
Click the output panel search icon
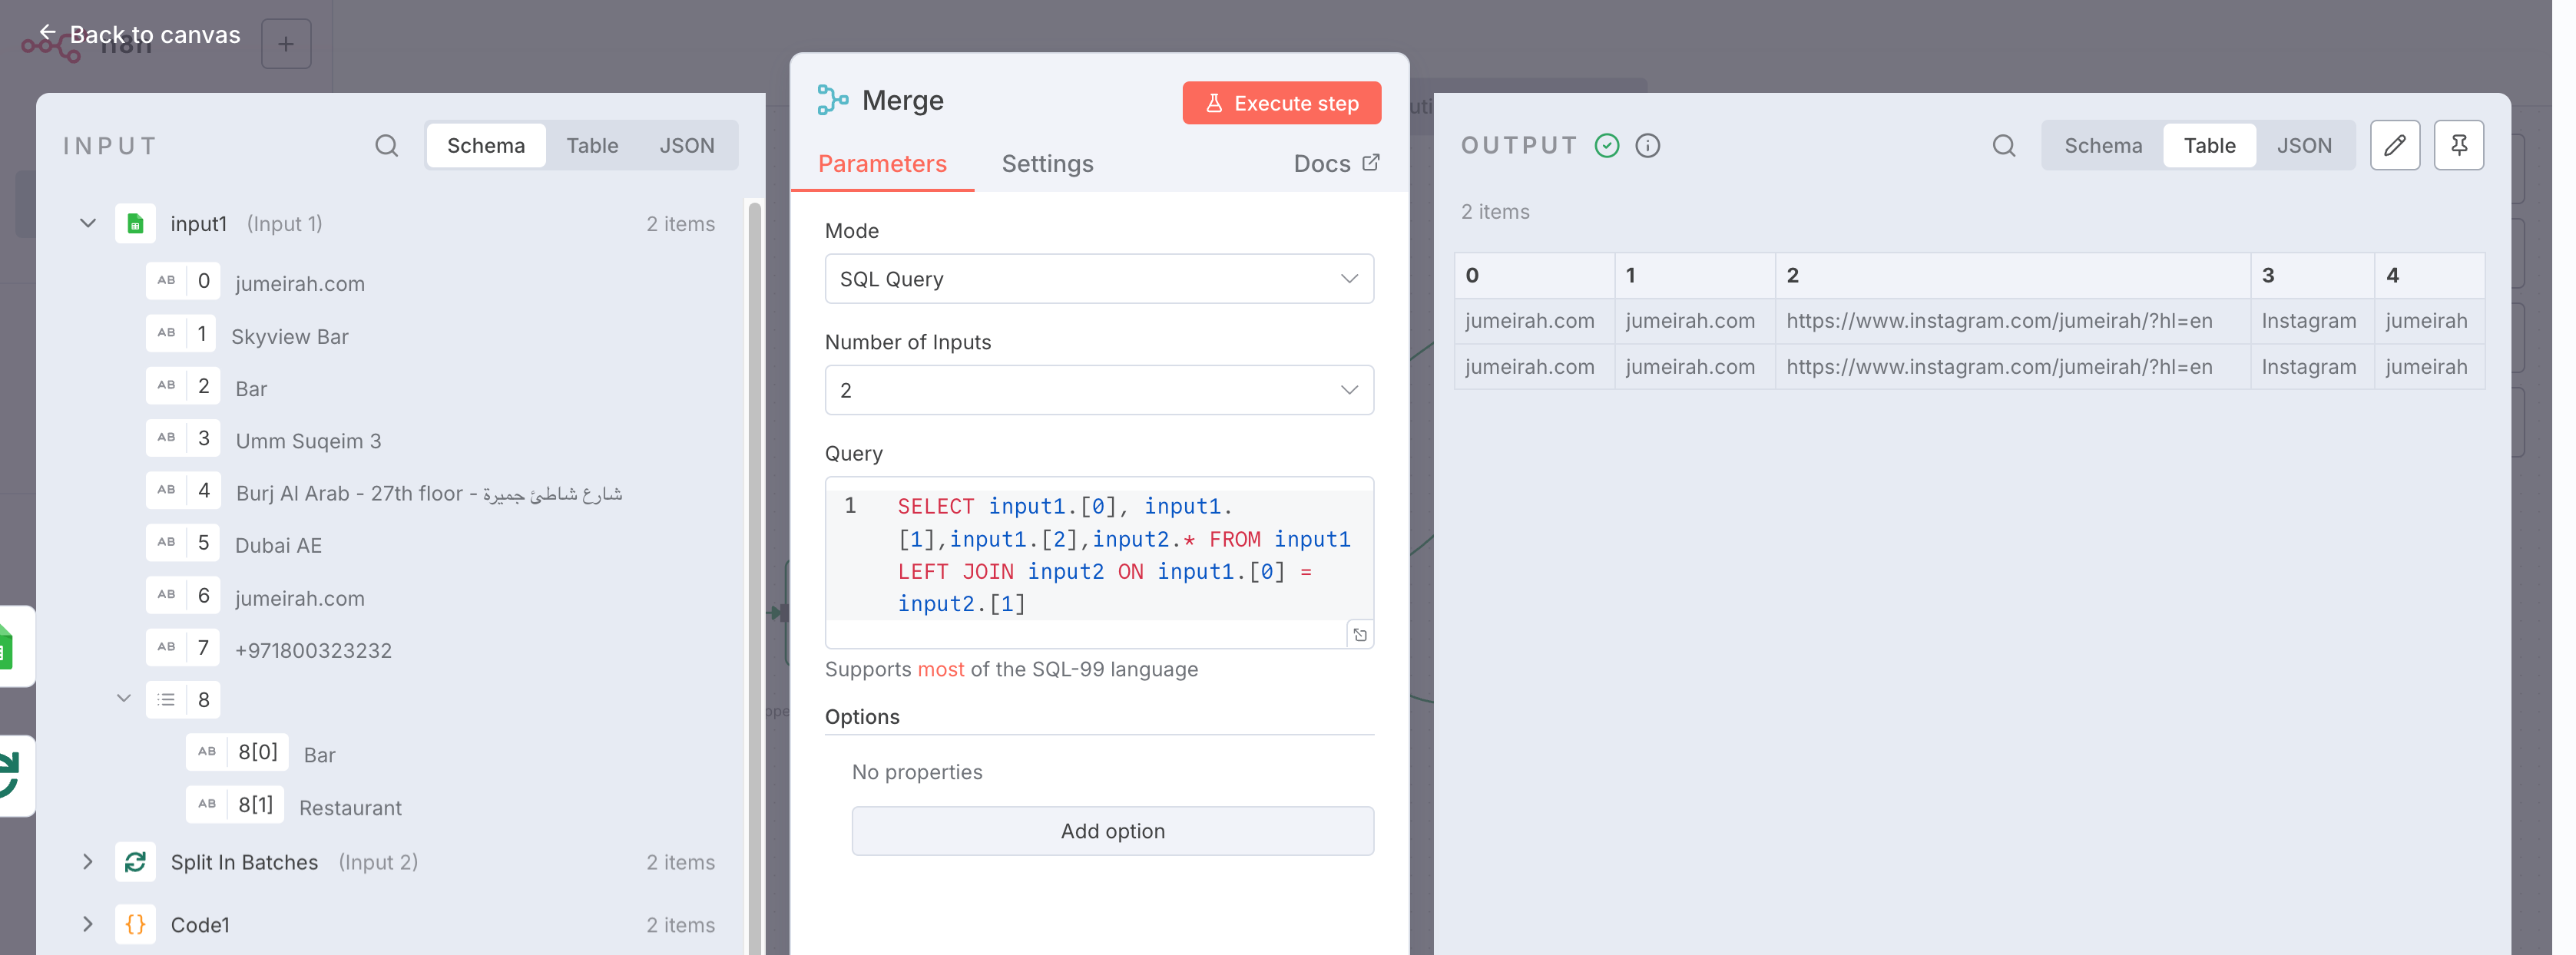coord(2004,146)
